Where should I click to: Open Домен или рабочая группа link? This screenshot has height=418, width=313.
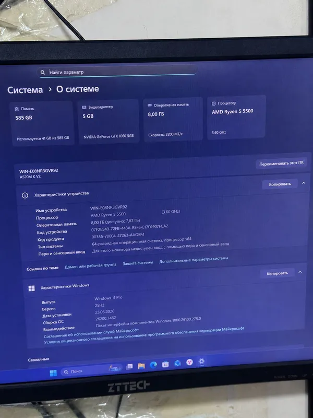click(x=90, y=265)
